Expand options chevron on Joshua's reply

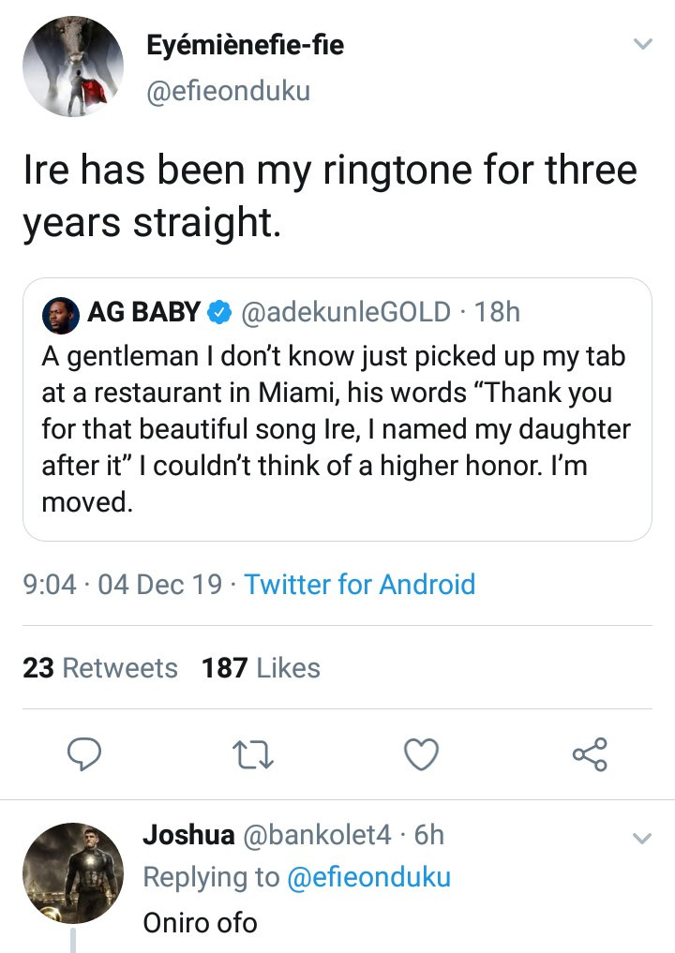(x=641, y=838)
